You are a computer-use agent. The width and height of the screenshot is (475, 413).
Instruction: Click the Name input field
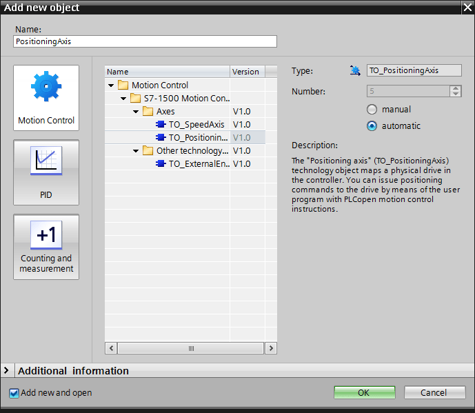tap(145, 41)
